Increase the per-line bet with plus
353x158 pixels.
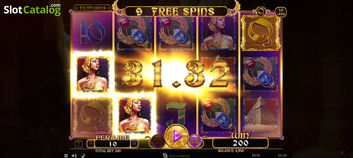[134, 144]
